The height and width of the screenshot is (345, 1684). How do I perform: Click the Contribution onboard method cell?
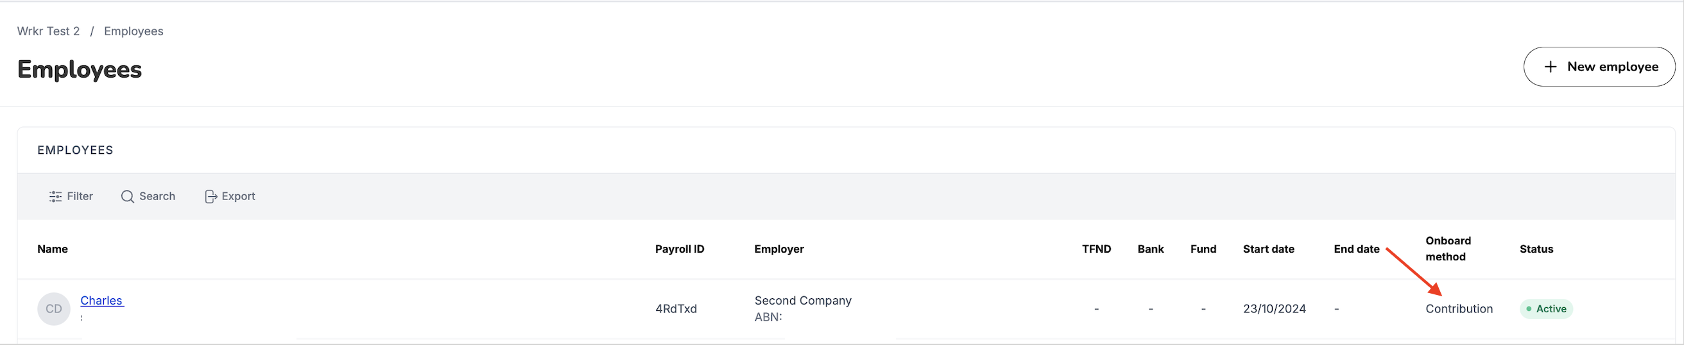click(1459, 309)
